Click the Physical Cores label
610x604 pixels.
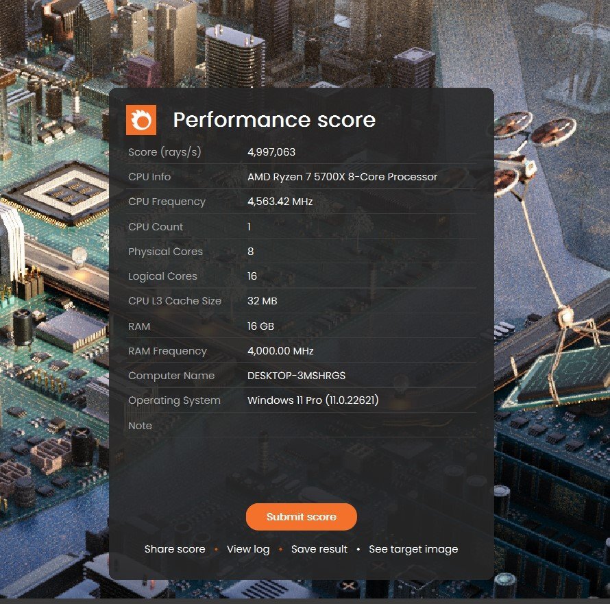pos(165,252)
